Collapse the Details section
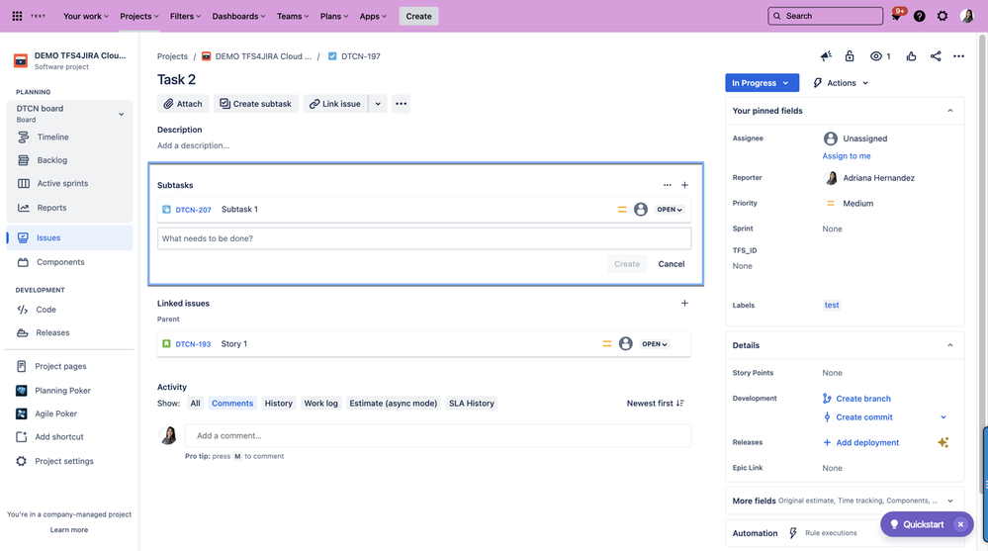 [950, 345]
